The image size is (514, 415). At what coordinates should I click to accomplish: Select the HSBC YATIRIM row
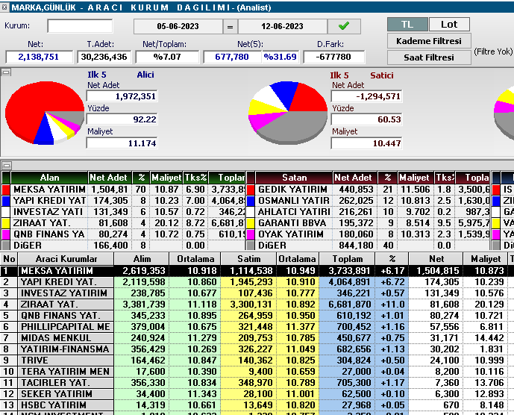click(257, 405)
